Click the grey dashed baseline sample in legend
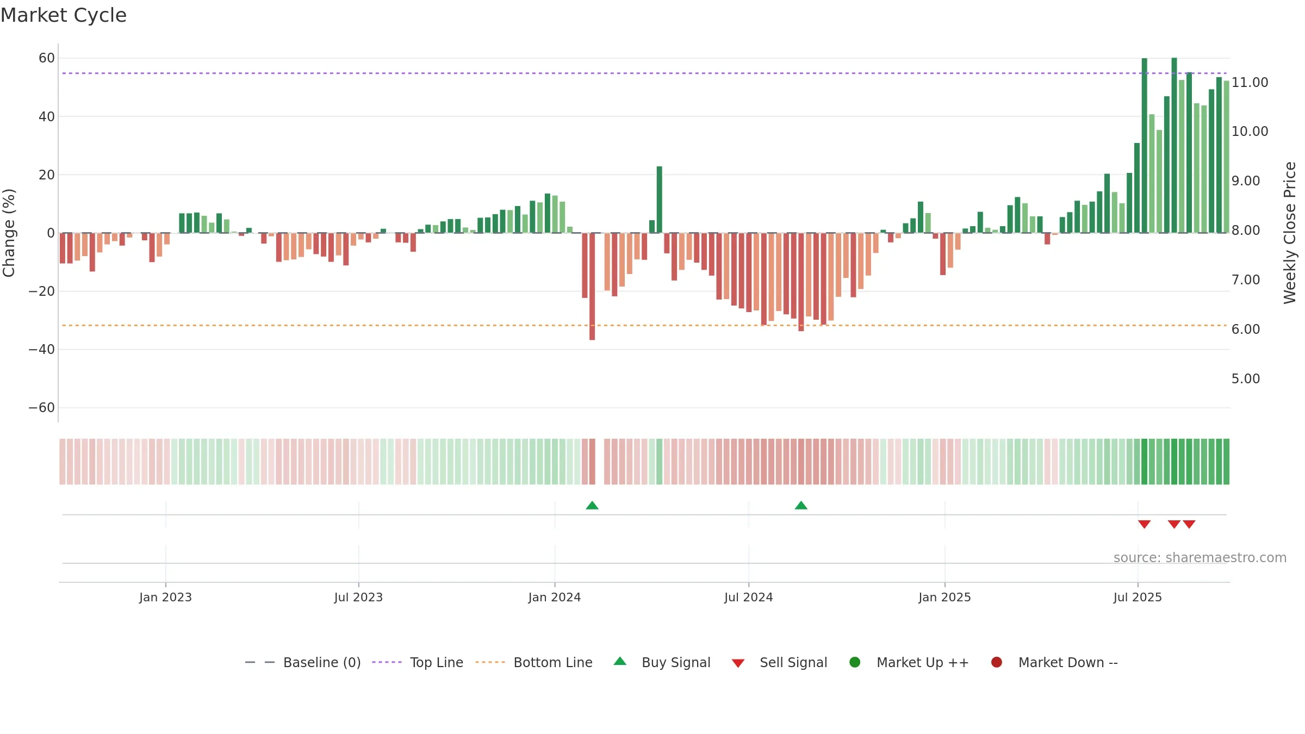Viewport: 1305px width, 734px height. pyautogui.click(x=260, y=662)
